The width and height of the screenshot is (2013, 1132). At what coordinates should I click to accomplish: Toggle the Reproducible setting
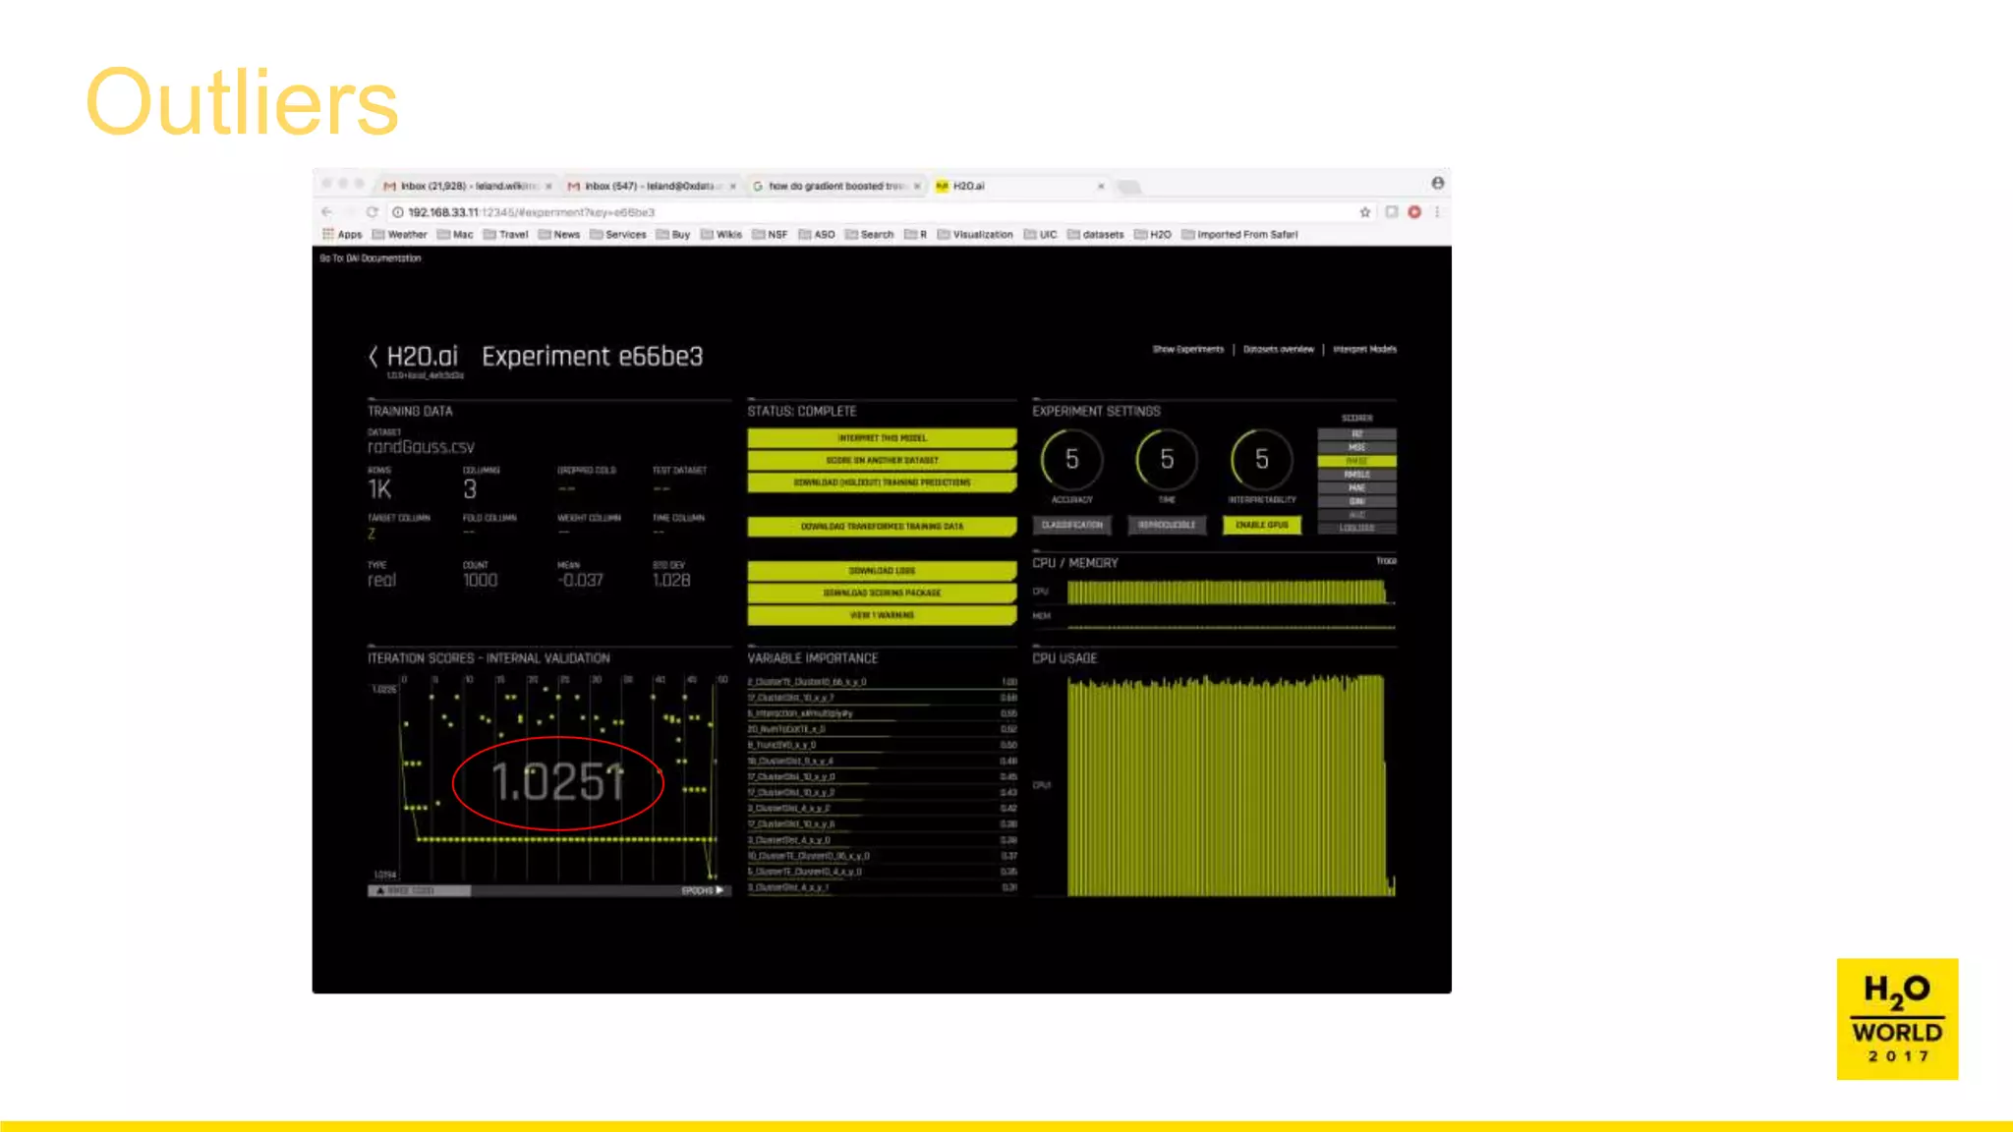[1167, 526]
